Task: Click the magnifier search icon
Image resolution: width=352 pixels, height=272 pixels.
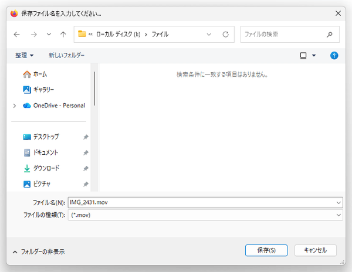Action: click(330, 35)
